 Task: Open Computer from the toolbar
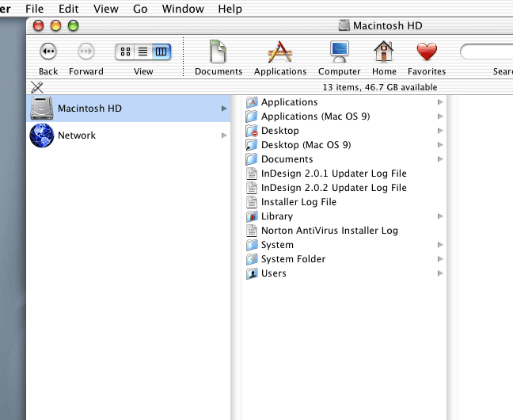pos(340,52)
